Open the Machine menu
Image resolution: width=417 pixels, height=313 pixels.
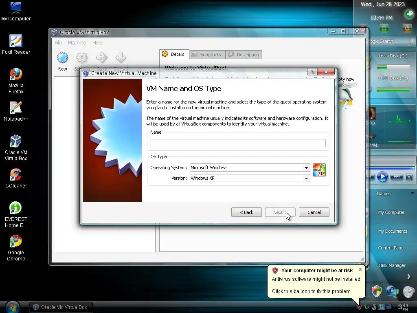pyautogui.click(x=77, y=42)
